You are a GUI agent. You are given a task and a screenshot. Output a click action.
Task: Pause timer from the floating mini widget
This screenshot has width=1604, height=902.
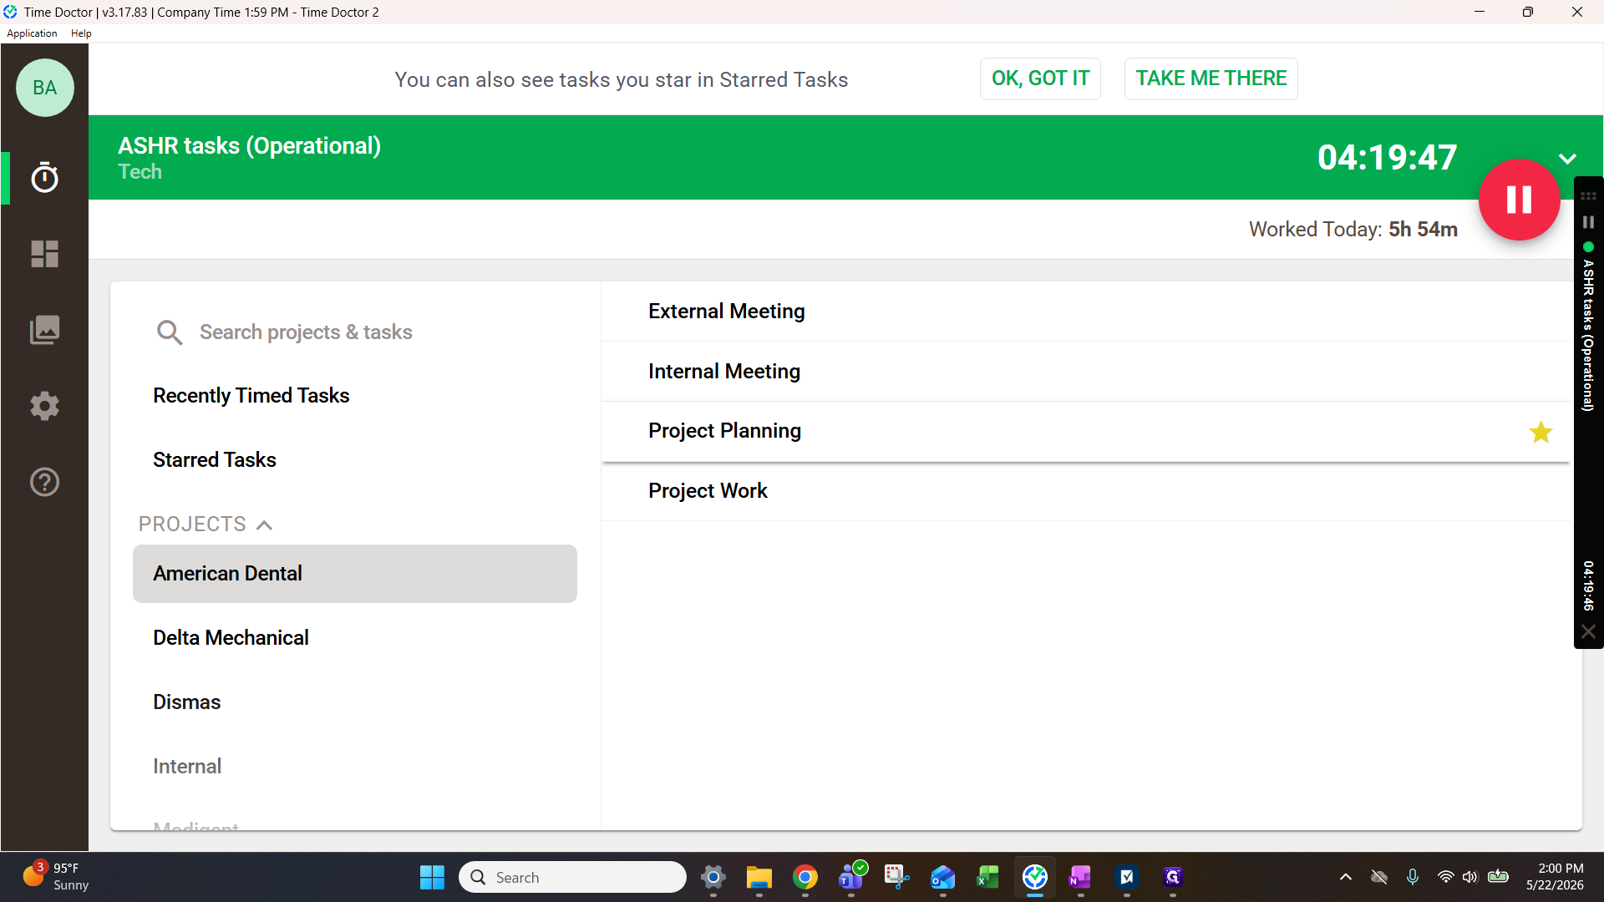[1588, 222]
